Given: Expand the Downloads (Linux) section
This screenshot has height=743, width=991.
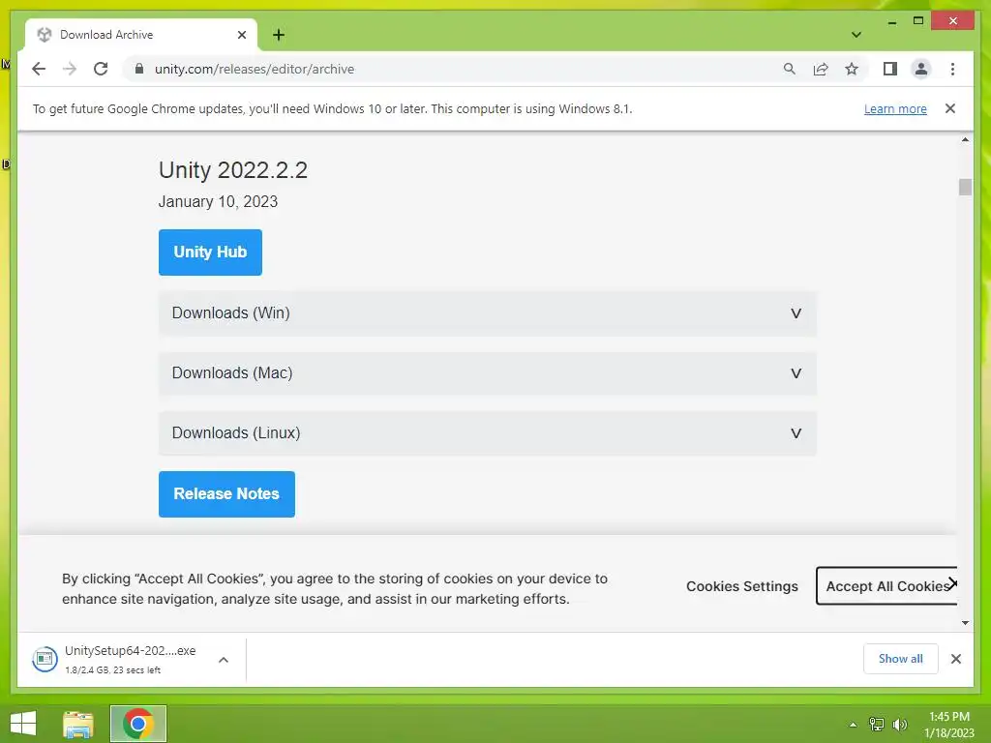Looking at the screenshot, I should [488, 433].
